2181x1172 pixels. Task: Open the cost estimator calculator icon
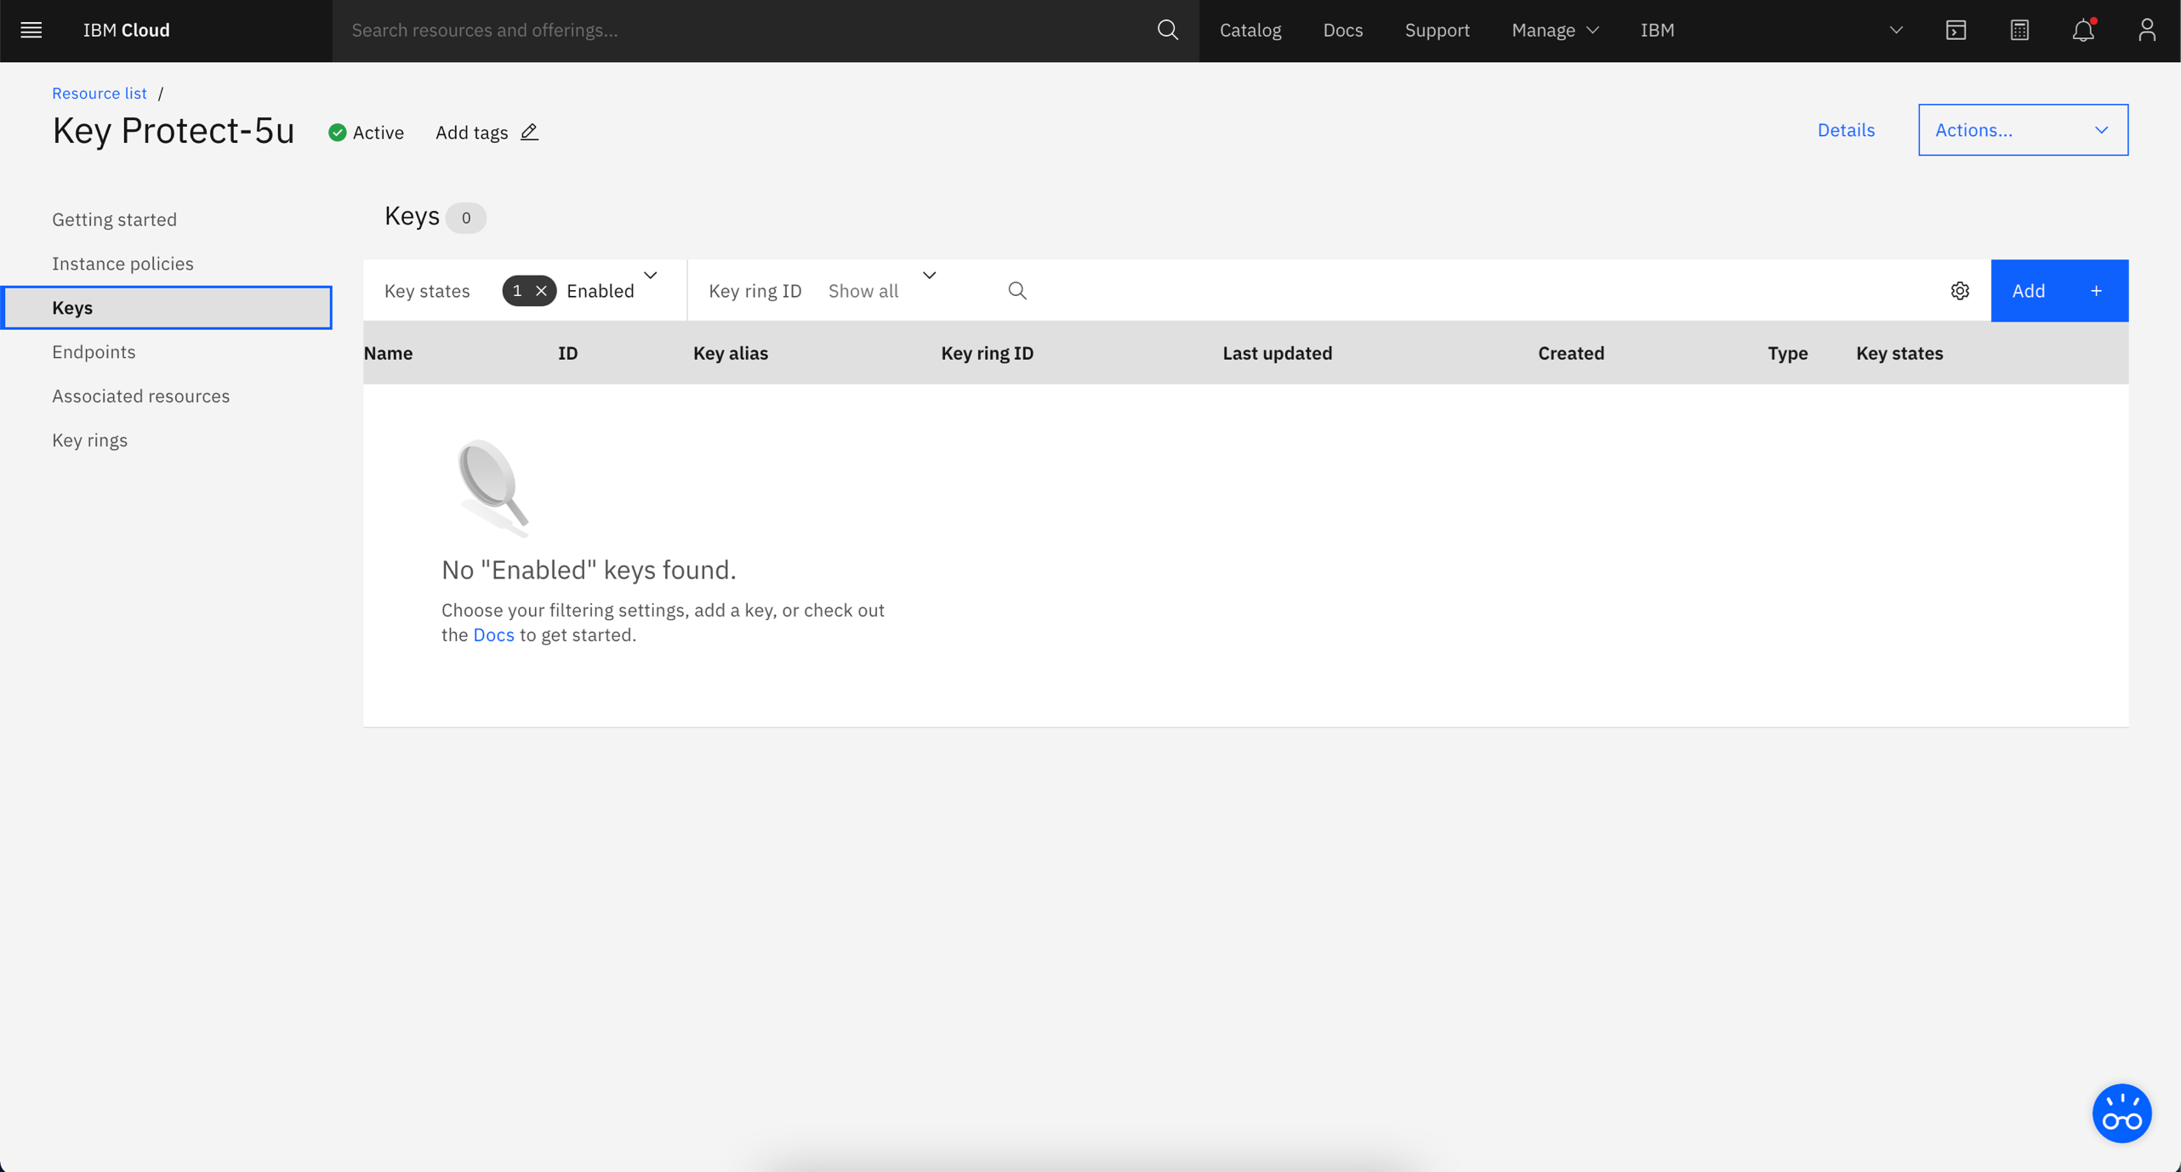click(2019, 31)
